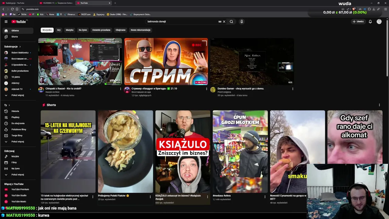Go back in browser history
The image size is (389, 219).
[3, 9]
